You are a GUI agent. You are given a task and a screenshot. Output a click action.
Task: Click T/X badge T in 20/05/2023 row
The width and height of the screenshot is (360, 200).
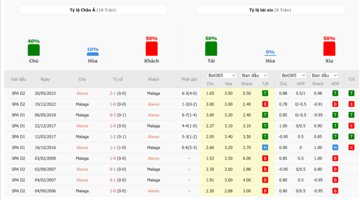click(351, 93)
